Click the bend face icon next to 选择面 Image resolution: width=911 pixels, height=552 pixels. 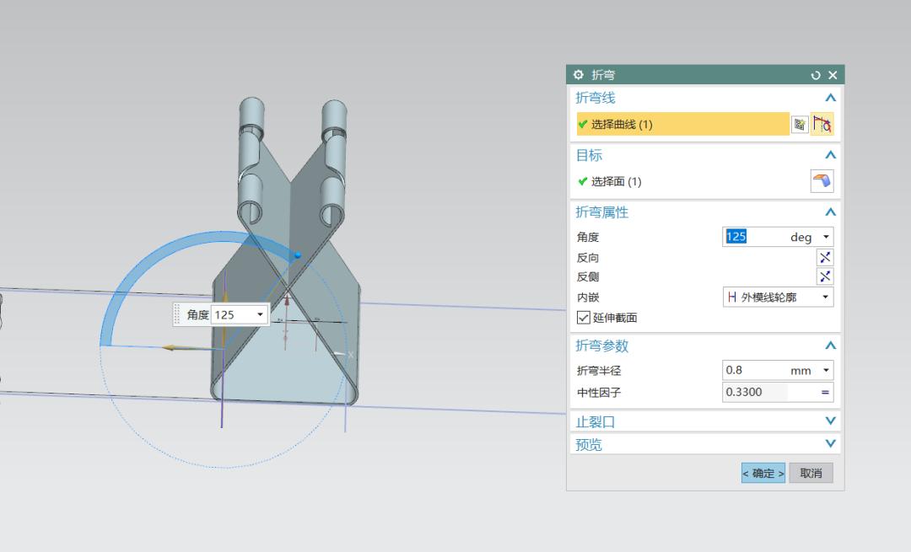pyautogui.click(x=820, y=180)
